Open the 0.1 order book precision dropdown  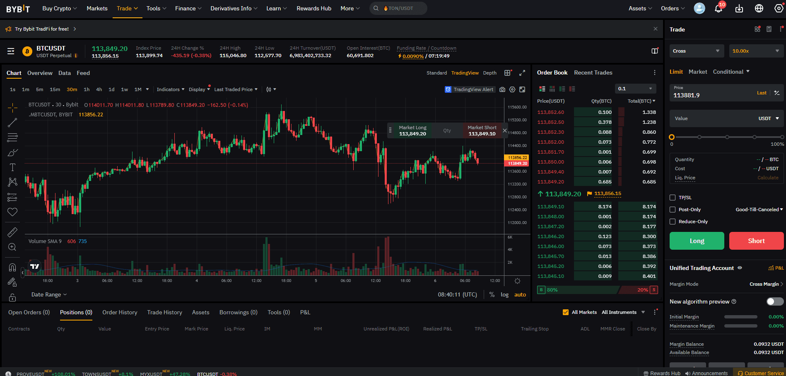pos(635,89)
